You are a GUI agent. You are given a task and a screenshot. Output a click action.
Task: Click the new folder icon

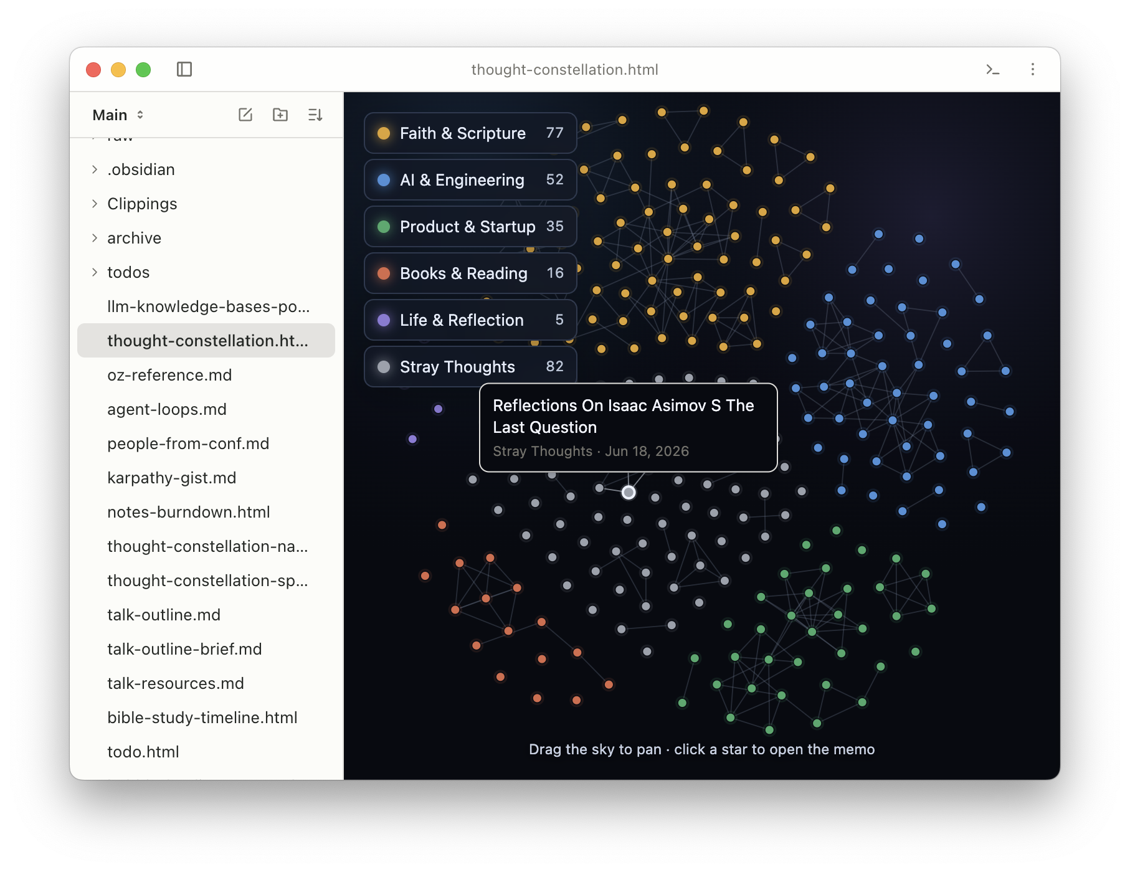pyautogui.click(x=280, y=115)
